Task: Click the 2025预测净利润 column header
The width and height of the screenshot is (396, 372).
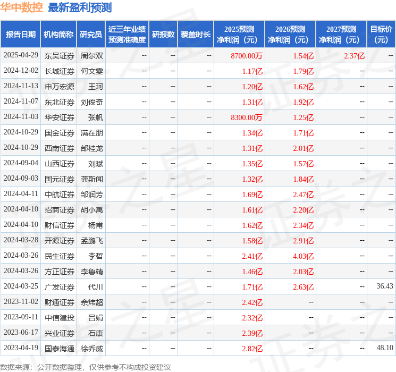Action: (x=239, y=35)
